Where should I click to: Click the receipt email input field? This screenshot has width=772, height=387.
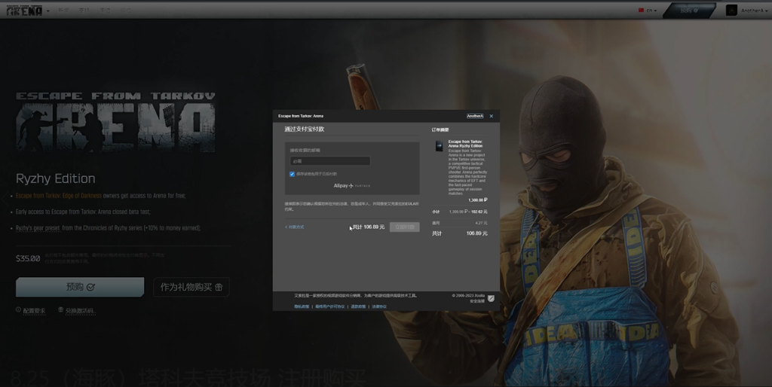(330, 161)
